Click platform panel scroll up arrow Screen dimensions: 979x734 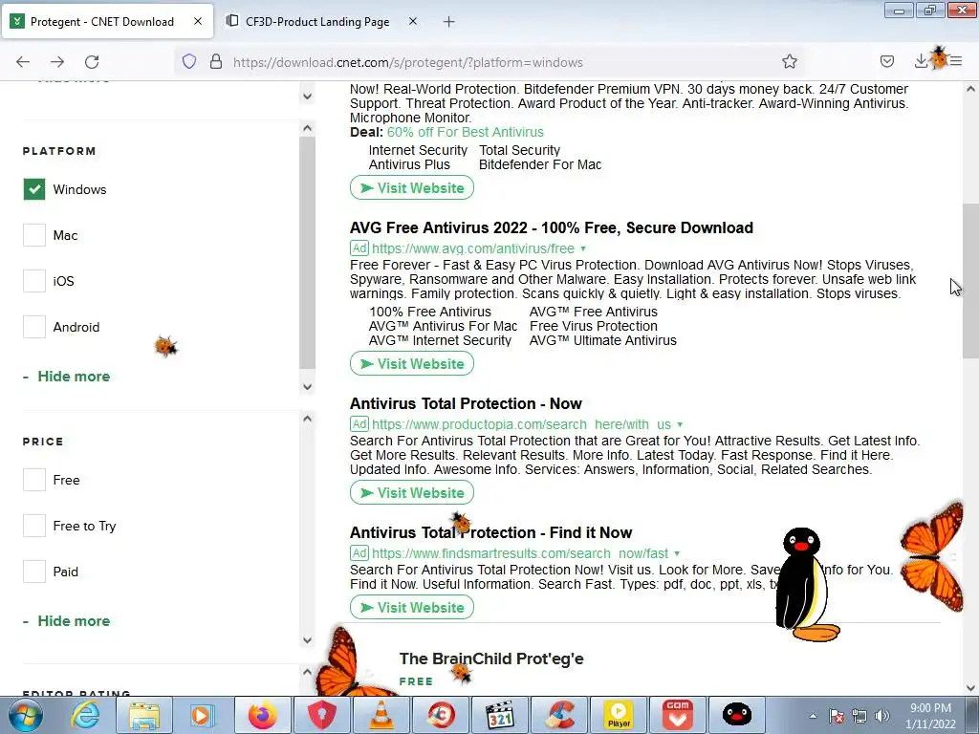[307, 128]
